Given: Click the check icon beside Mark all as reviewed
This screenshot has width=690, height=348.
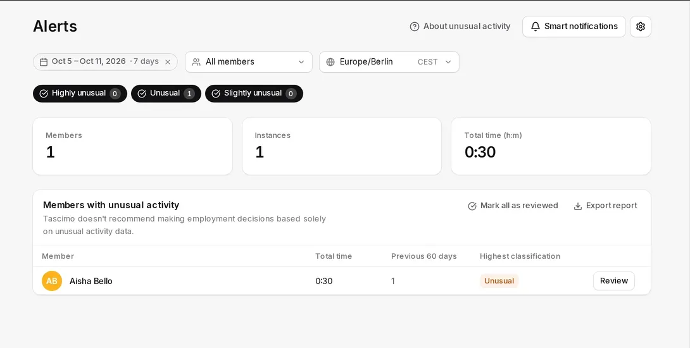Looking at the screenshot, I should click(472, 206).
